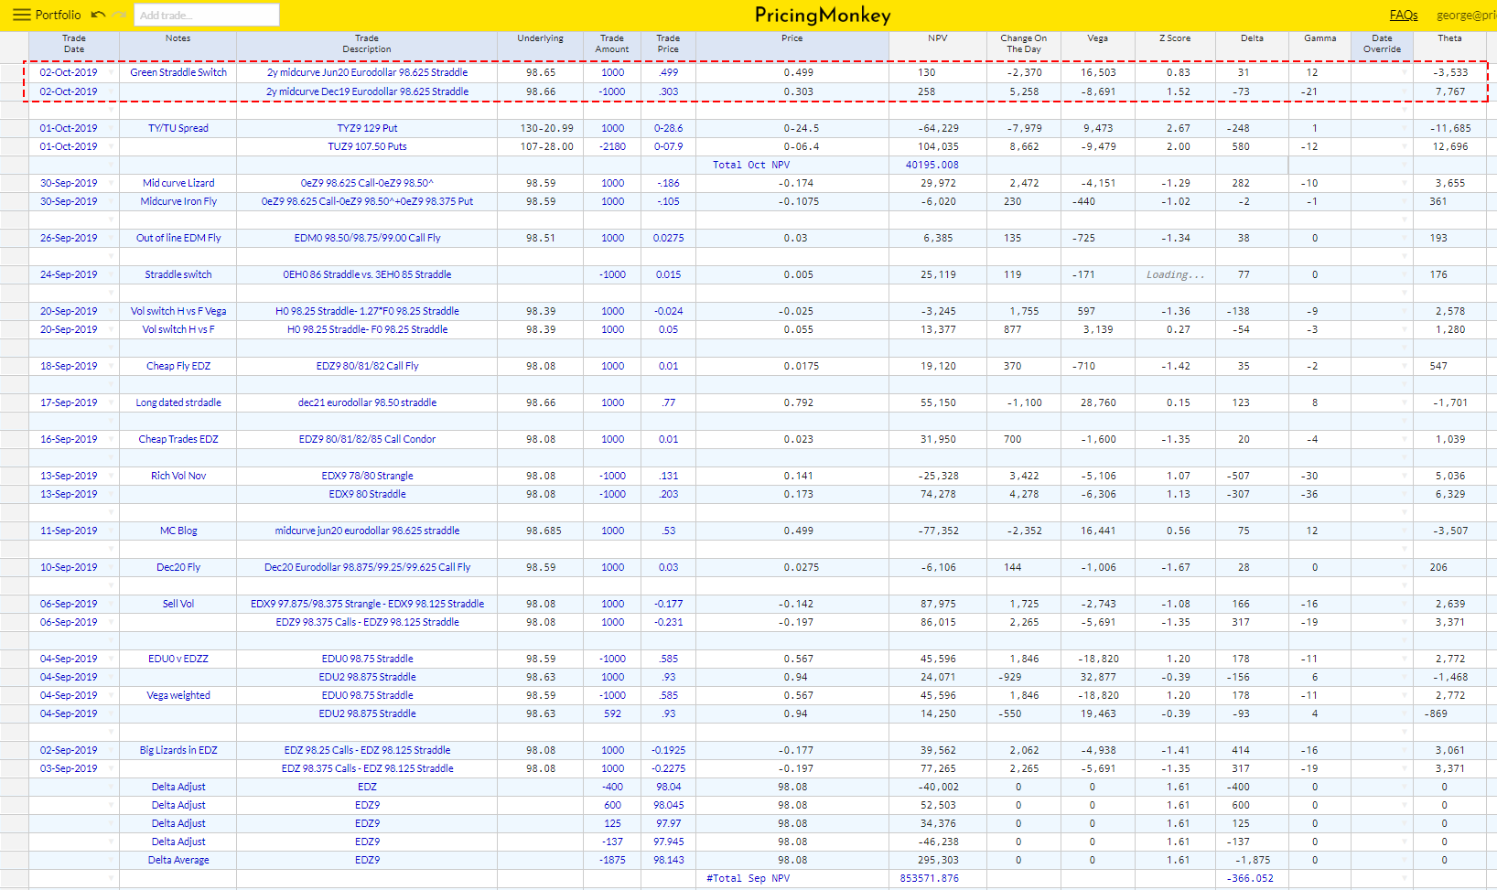The width and height of the screenshot is (1497, 890).
Task: Open trade date dropdown in Mid curve Lizard row
Action: [112, 183]
